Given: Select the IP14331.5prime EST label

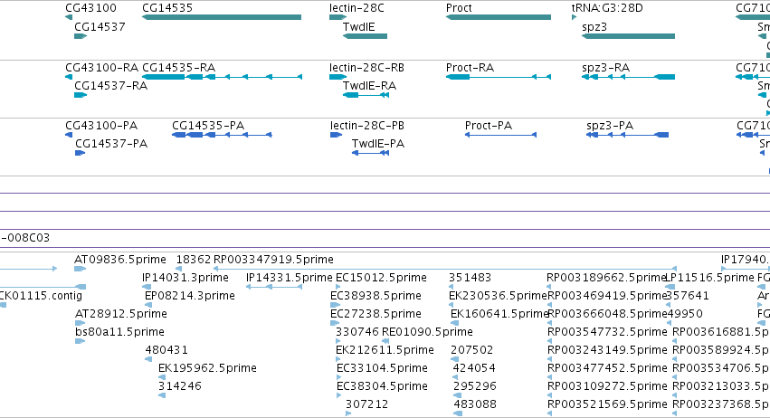Looking at the screenshot, I should 290,278.
